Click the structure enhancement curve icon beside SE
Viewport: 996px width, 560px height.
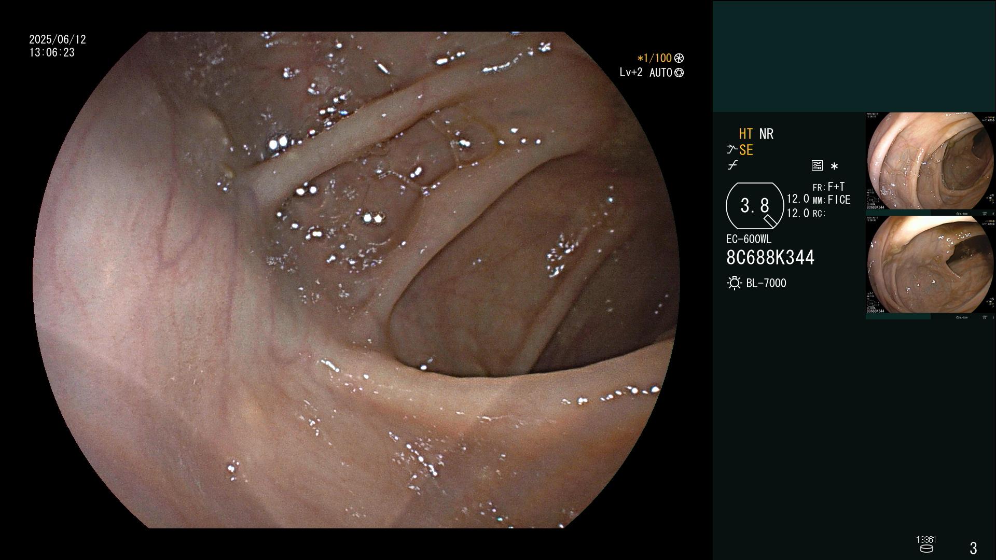(732, 150)
